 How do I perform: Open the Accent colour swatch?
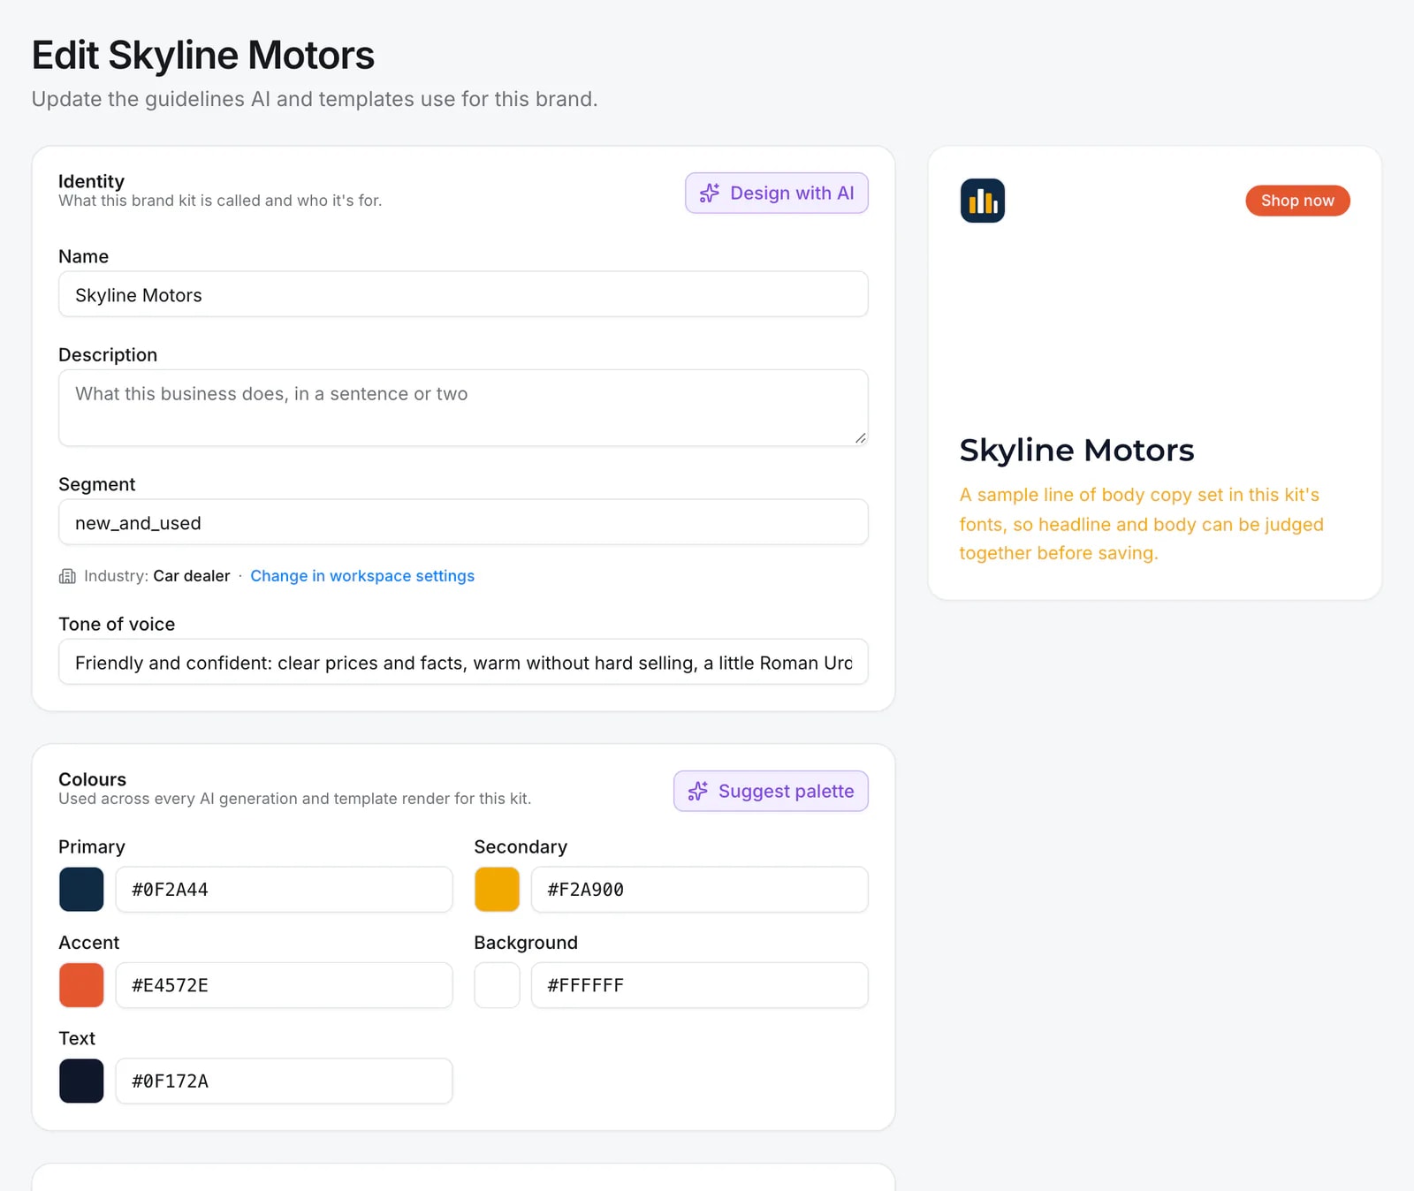[x=81, y=985]
